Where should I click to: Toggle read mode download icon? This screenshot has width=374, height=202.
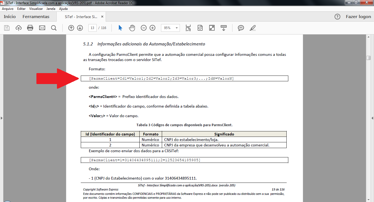click(224, 28)
